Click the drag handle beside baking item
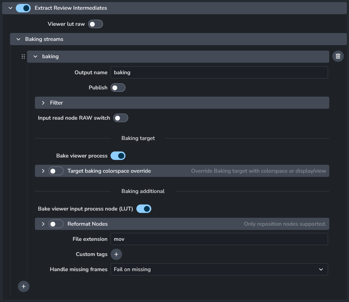This screenshot has width=349, height=302. 23,57
